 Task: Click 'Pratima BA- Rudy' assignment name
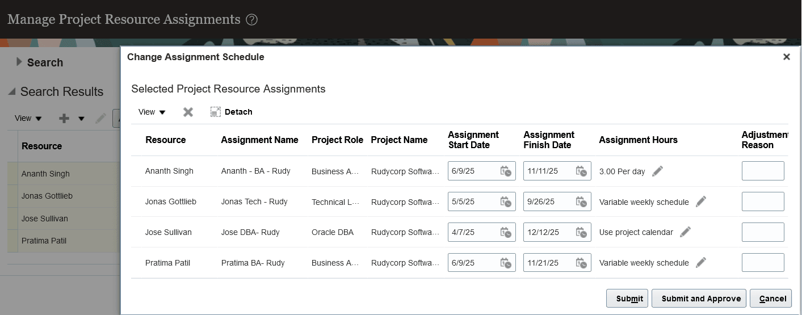(253, 263)
